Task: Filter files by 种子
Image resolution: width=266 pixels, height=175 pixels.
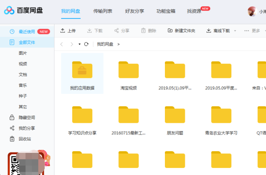Action: (x=23, y=96)
